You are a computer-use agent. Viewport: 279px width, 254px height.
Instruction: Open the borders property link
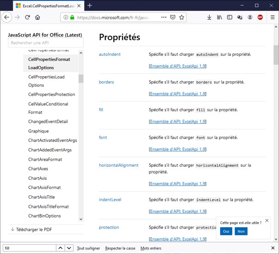(107, 82)
